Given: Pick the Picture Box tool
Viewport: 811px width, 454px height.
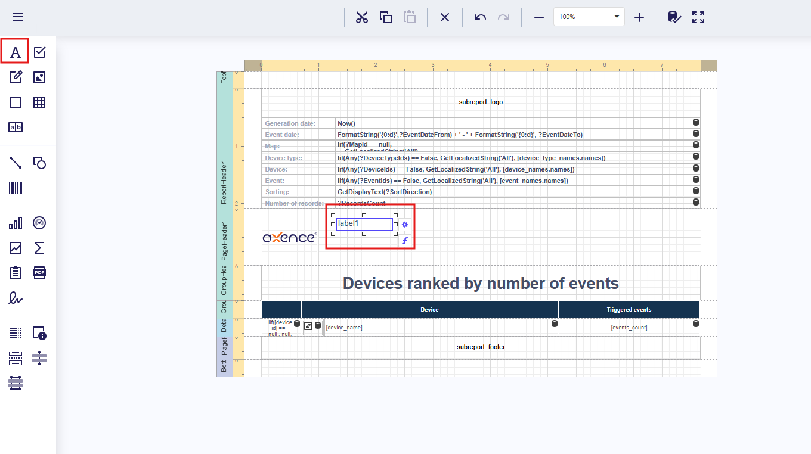Looking at the screenshot, I should point(39,77).
